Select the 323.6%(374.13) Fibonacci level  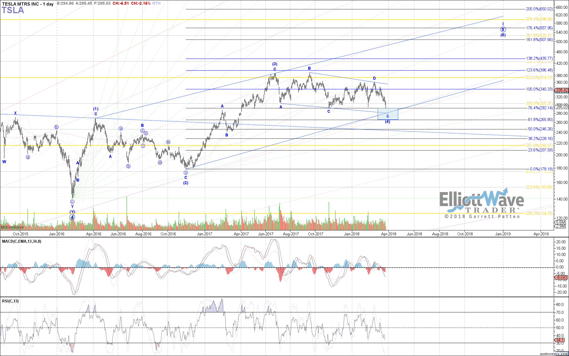[x=539, y=78]
